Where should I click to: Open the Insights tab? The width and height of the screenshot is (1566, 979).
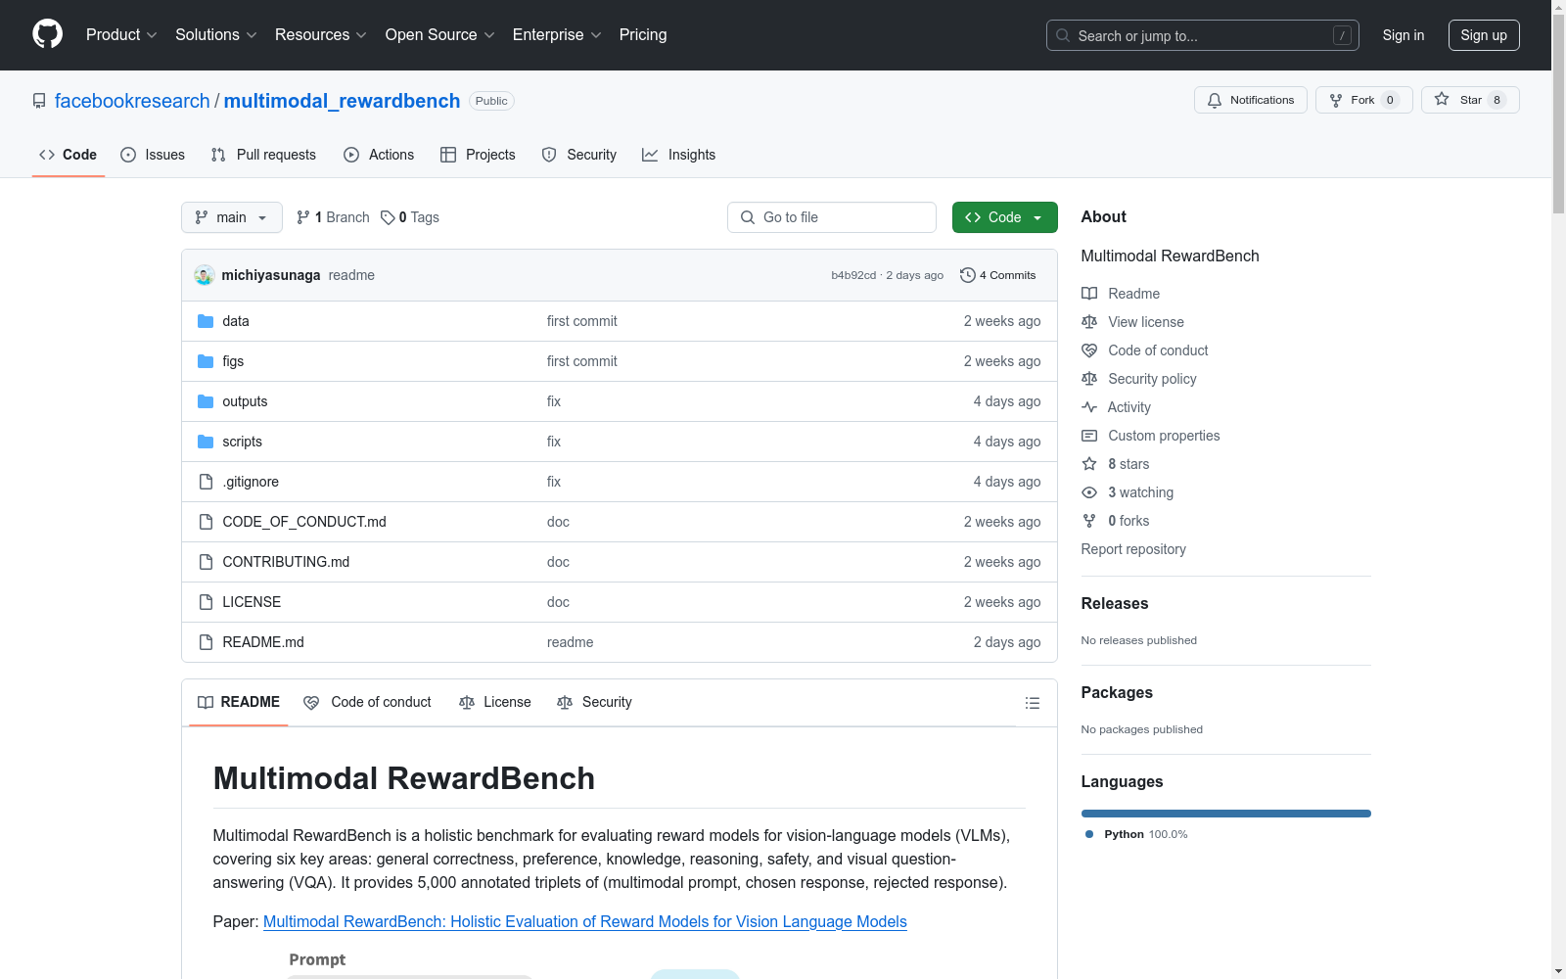pos(679,155)
